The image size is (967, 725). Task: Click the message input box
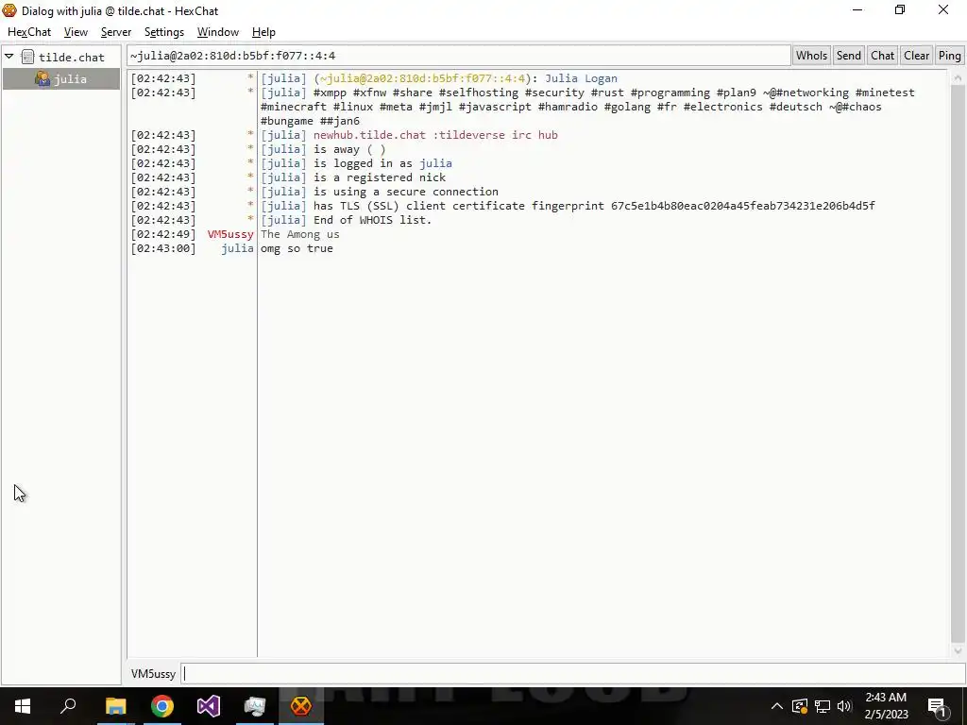(x=573, y=674)
